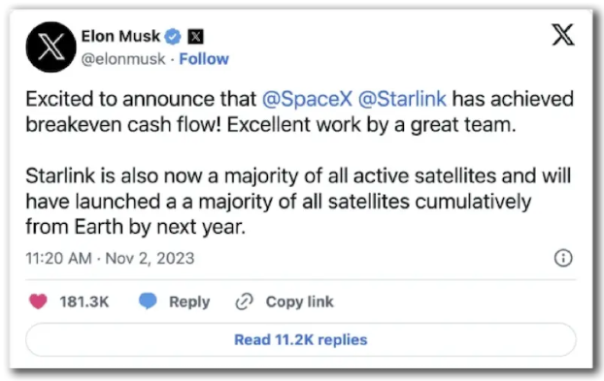Open the 11:20 AM Nov 2, 2023 timestamp

coord(110,258)
